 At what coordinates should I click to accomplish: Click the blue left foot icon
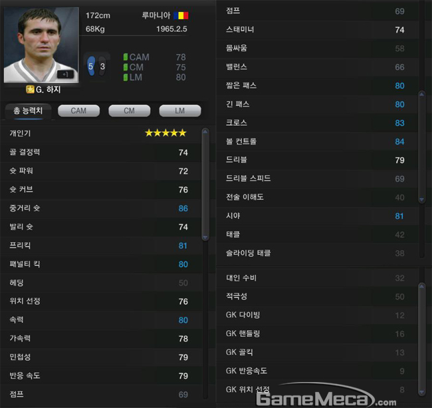tap(91, 66)
